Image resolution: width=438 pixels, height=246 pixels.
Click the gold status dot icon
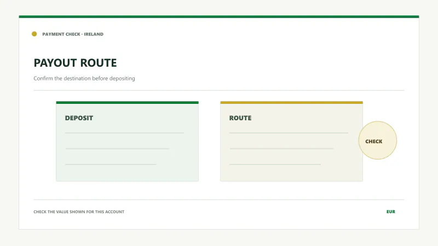pos(34,34)
